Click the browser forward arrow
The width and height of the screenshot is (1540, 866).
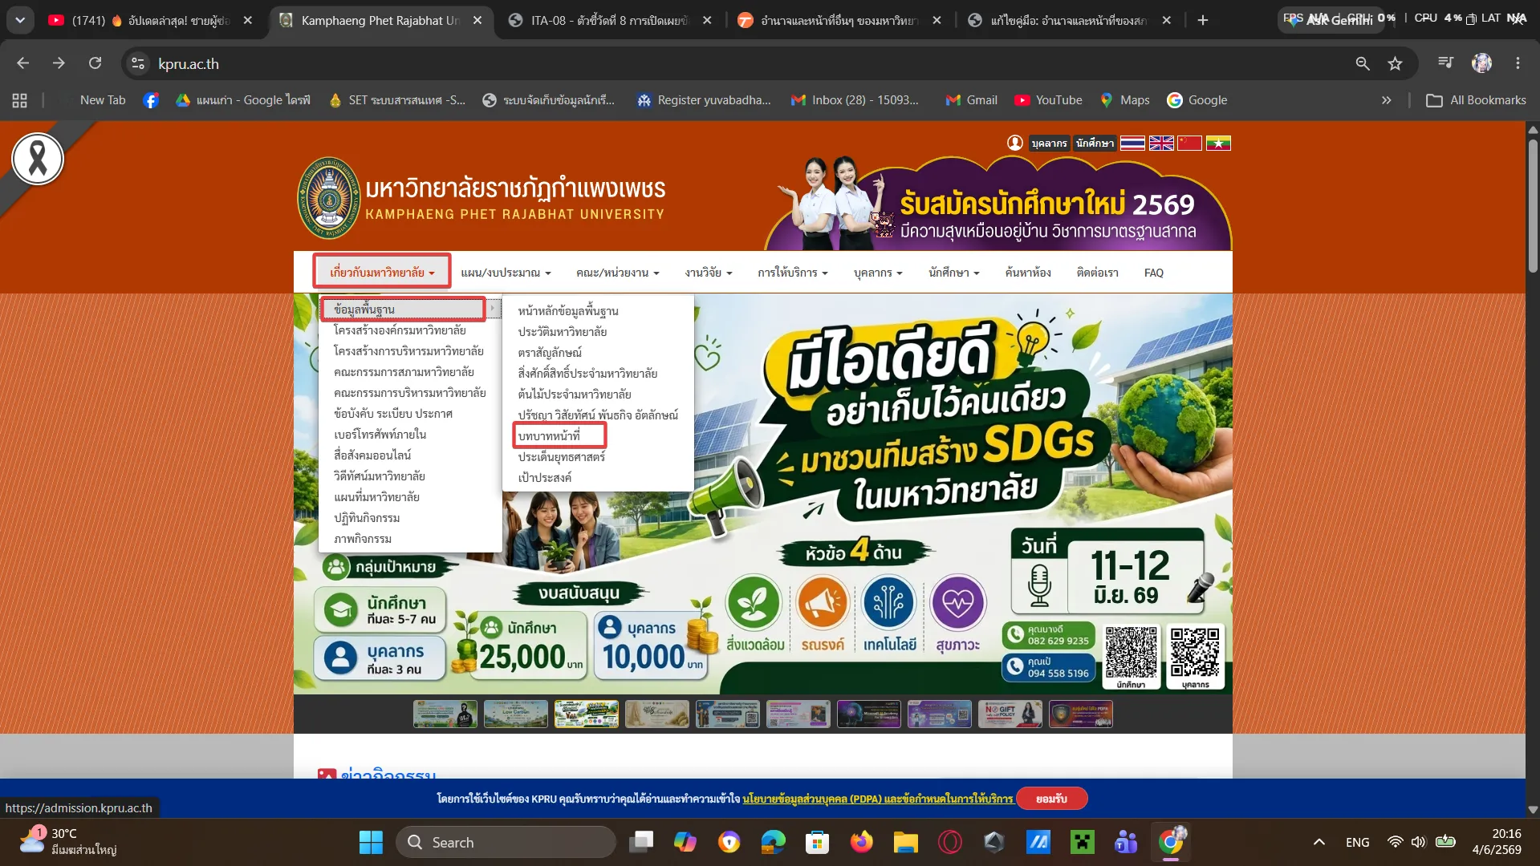[x=59, y=63]
